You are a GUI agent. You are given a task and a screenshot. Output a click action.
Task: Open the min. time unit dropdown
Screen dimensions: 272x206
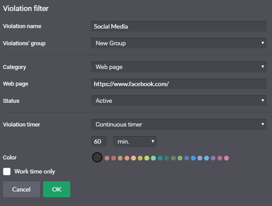[x=135, y=141]
